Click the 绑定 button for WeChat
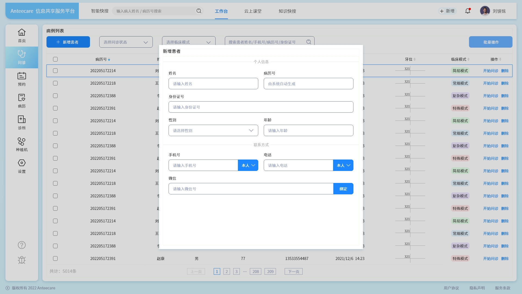The height and width of the screenshot is (294, 522). point(343,189)
